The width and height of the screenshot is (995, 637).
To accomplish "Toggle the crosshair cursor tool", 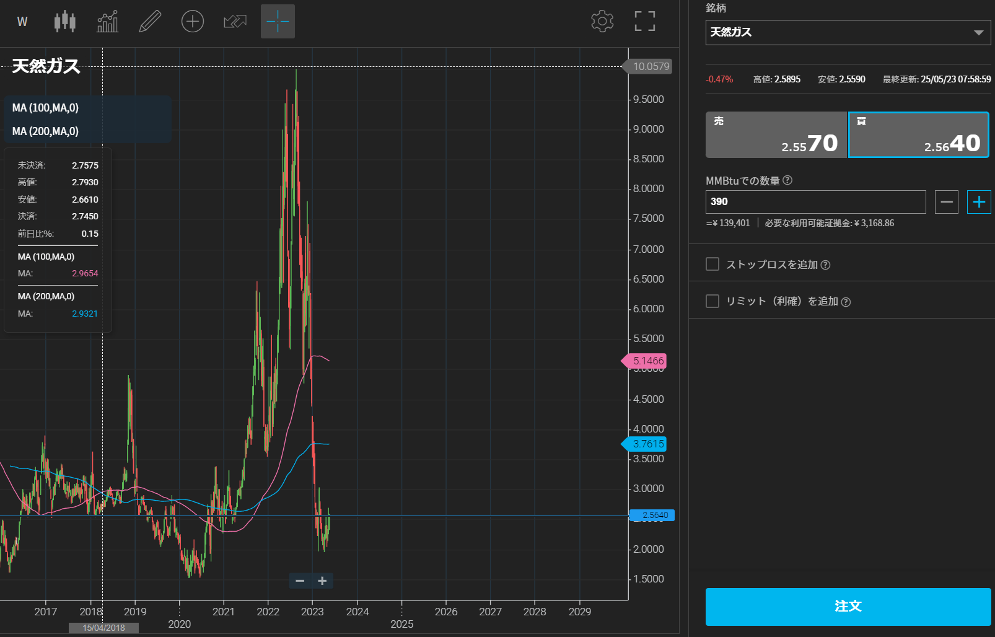I will pos(278,22).
